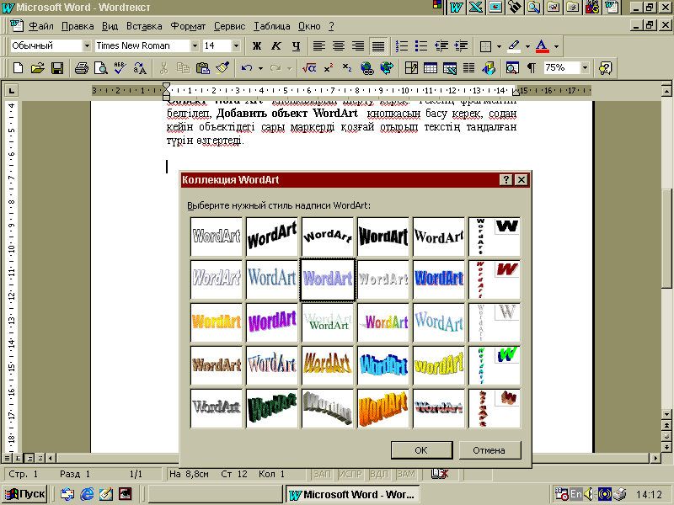Open the Правка menu
Screen dimensions: 674x505
(78, 26)
